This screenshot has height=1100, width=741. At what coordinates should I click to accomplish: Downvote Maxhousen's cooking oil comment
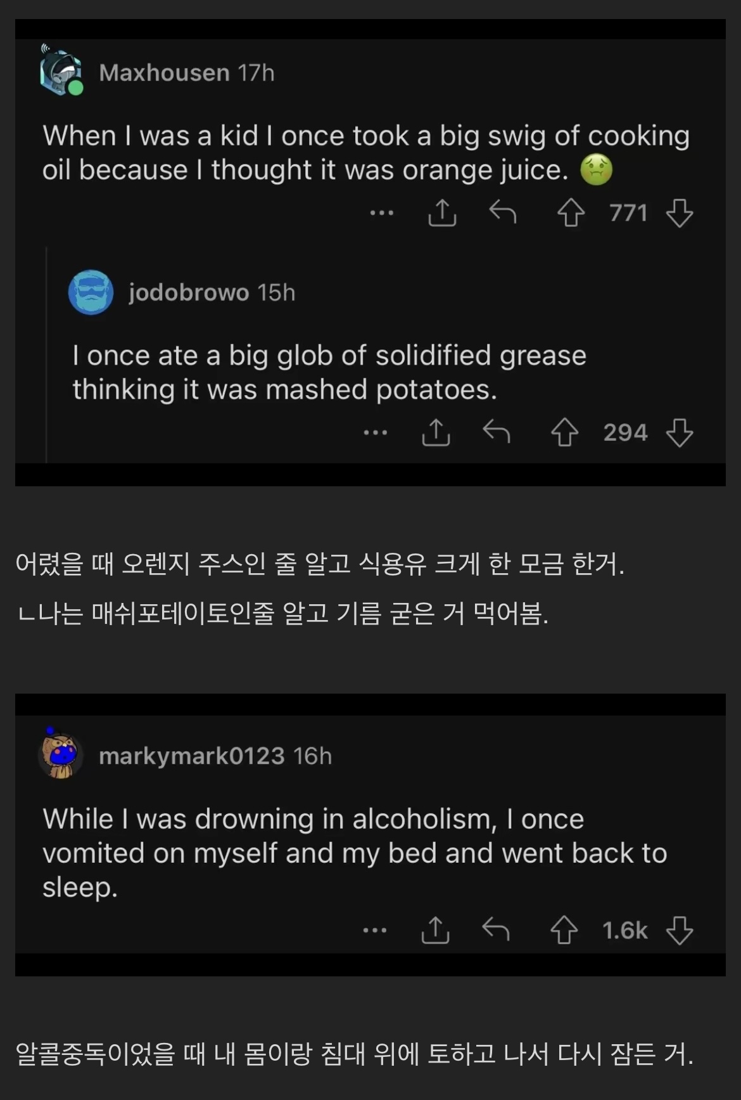680,213
